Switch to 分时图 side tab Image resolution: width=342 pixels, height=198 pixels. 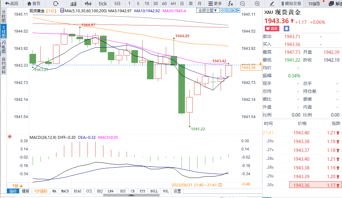pos(3,16)
